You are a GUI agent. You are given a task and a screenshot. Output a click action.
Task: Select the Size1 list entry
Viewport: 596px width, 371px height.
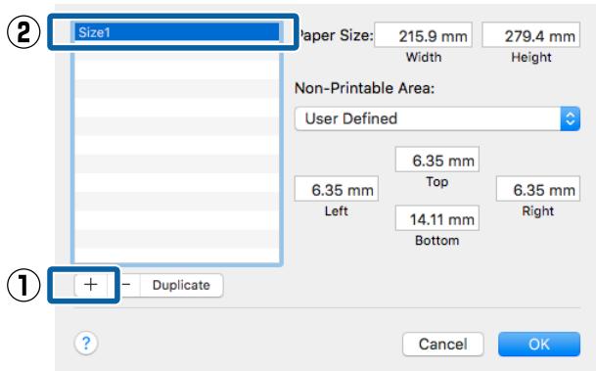coord(177,32)
